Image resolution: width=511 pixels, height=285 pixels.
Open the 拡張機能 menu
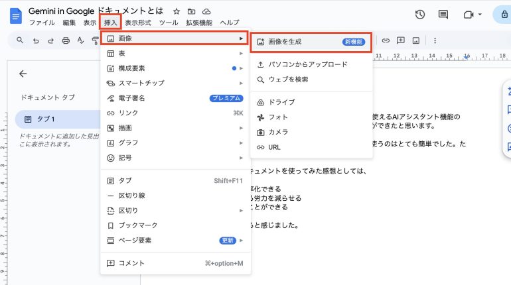point(199,23)
